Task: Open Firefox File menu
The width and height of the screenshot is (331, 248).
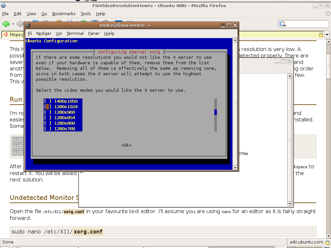Action: click(x=5, y=14)
